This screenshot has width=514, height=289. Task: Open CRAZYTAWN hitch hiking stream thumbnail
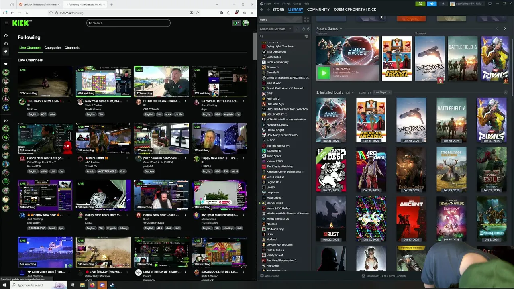[x=161, y=81]
